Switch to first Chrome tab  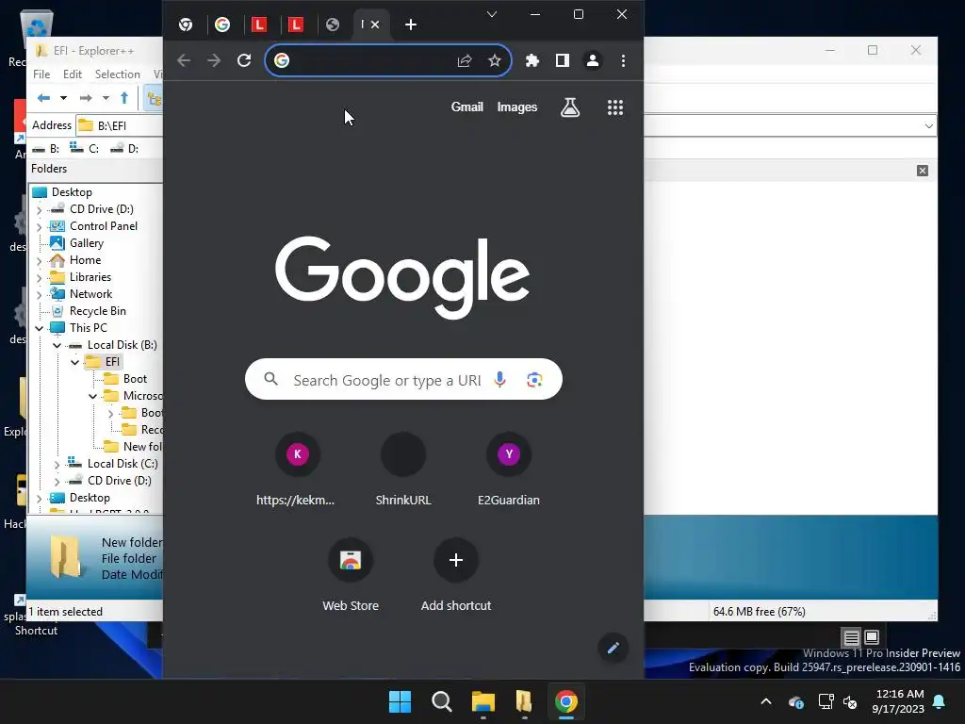click(186, 25)
